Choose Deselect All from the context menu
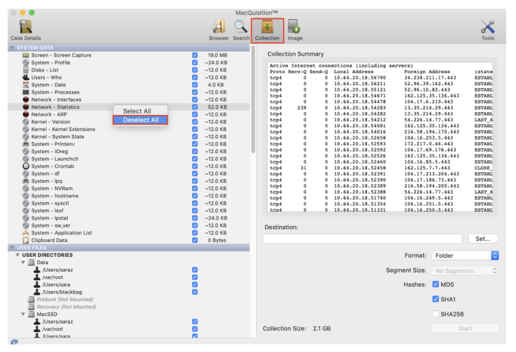 pyautogui.click(x=141, y=120)
